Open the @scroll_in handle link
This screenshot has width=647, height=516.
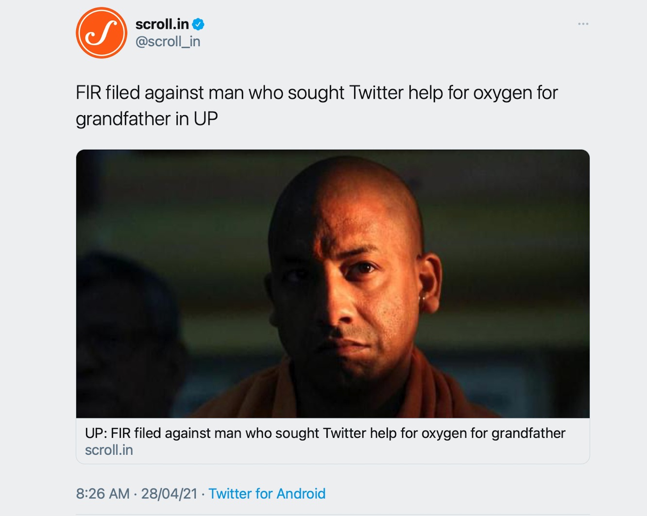[x=168, y=42]
